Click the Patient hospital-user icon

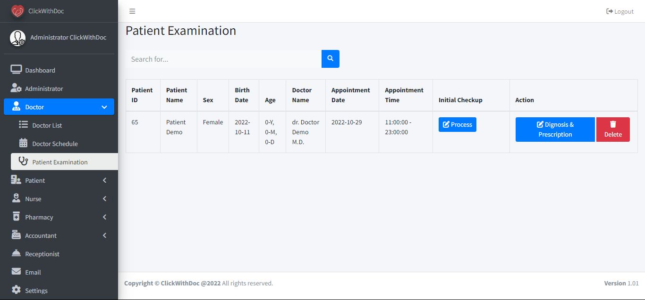[16, 180]
